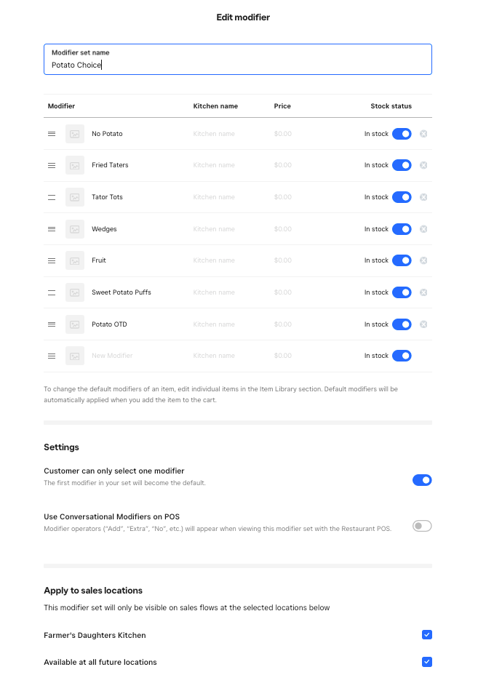Viewport: 478px width, 683px height.
Task: Remove the Fried Taters modifier
Action: pos(423,165)
